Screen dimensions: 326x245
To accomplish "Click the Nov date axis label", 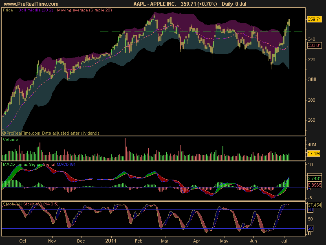I will [x=52, y=241].
